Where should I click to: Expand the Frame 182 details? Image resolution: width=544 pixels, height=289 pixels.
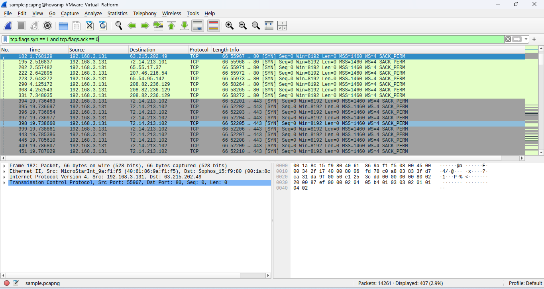pyautogui.click(x=4, y=166)
